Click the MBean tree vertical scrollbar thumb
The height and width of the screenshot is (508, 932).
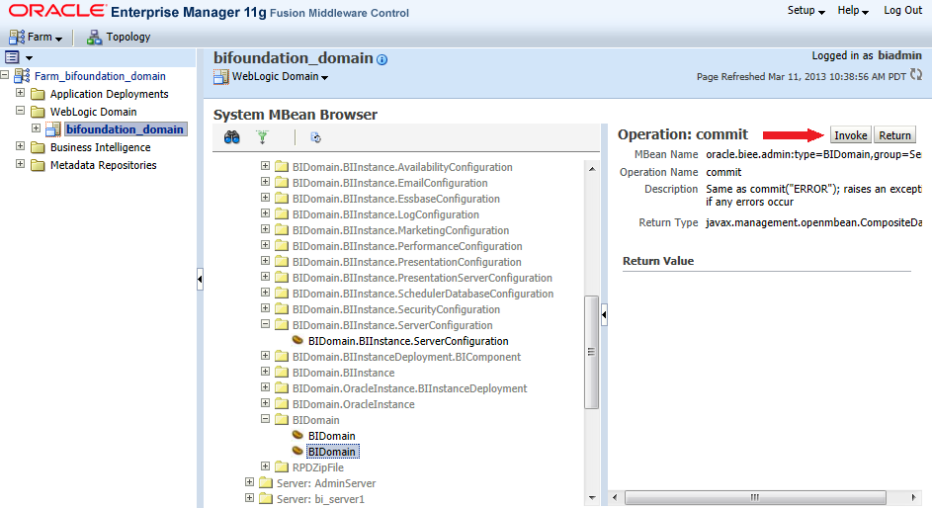pos(591,352)
